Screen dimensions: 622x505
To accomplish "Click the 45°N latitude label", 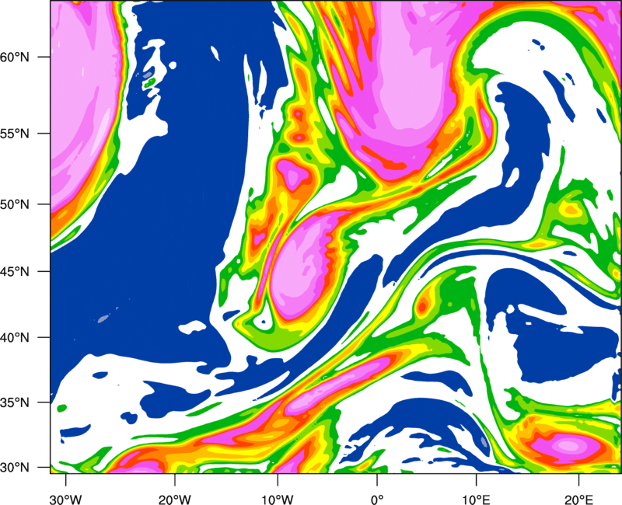I will click(x=15, y=271).
